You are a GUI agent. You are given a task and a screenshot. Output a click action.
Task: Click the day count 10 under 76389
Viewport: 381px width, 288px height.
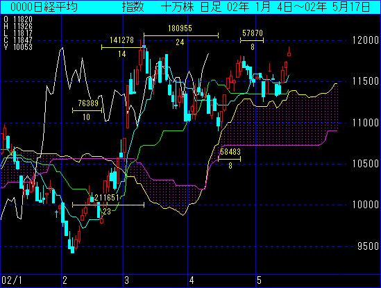click(86, 117)
